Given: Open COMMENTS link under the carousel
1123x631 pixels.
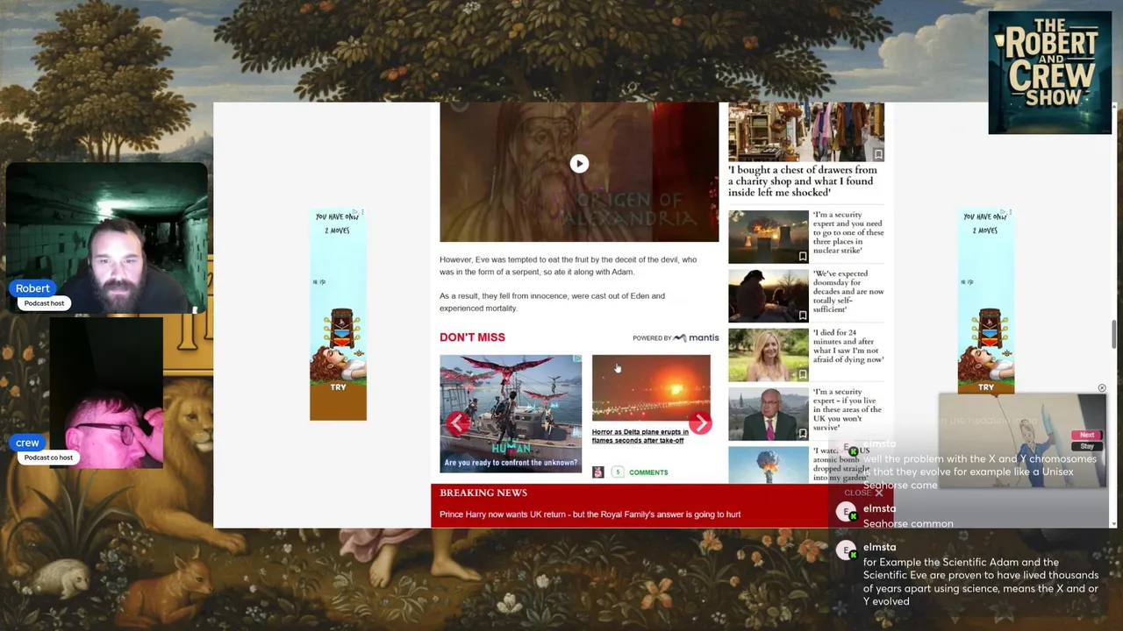Looking at the screenshot, I should tap(648, 472).
